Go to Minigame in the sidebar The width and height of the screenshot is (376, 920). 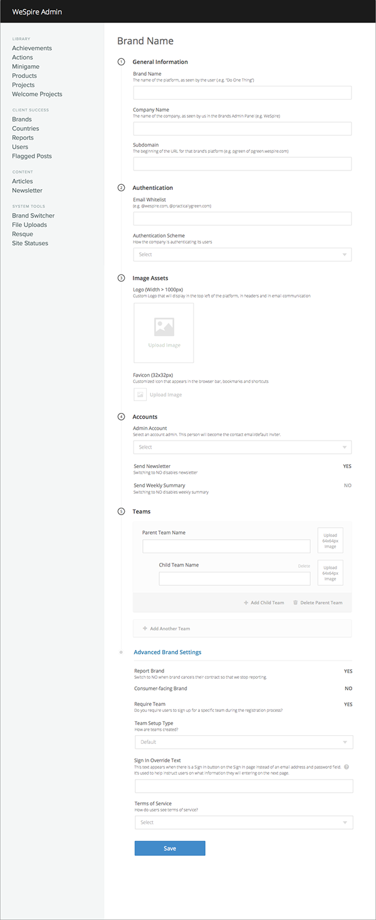[x=26, y=66]
